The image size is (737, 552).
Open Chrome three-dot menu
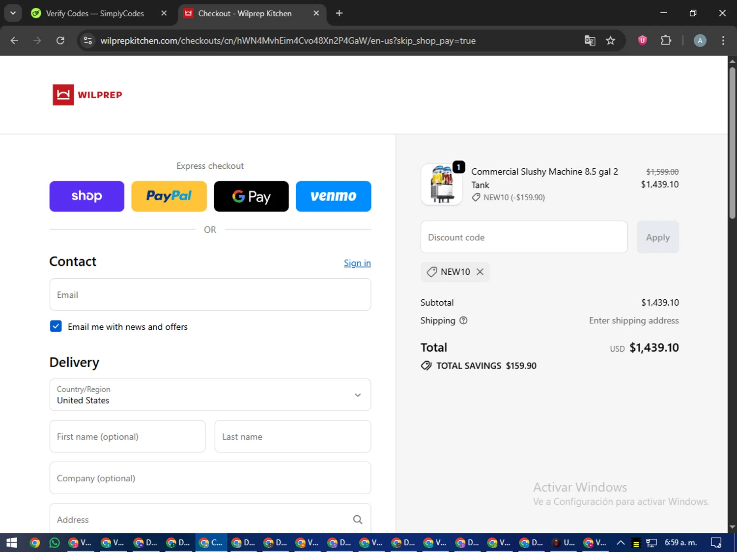click(x=723, y=41)
